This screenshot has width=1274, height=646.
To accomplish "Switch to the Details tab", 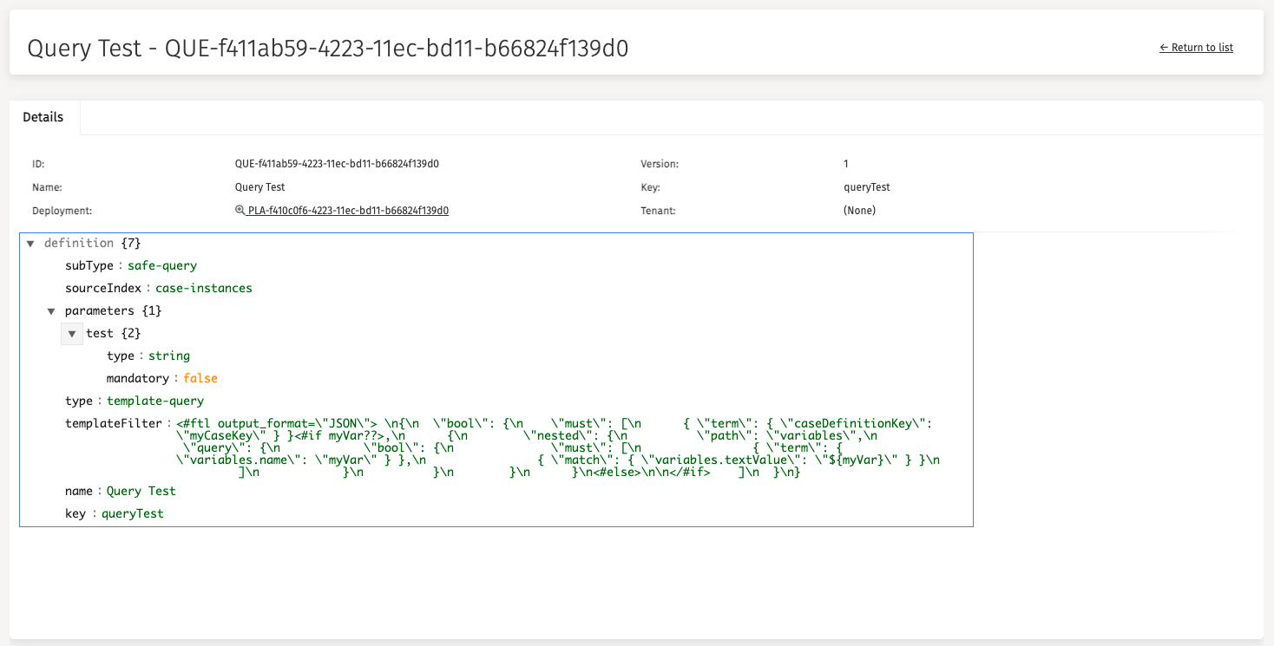I will [x=44, y=116].
